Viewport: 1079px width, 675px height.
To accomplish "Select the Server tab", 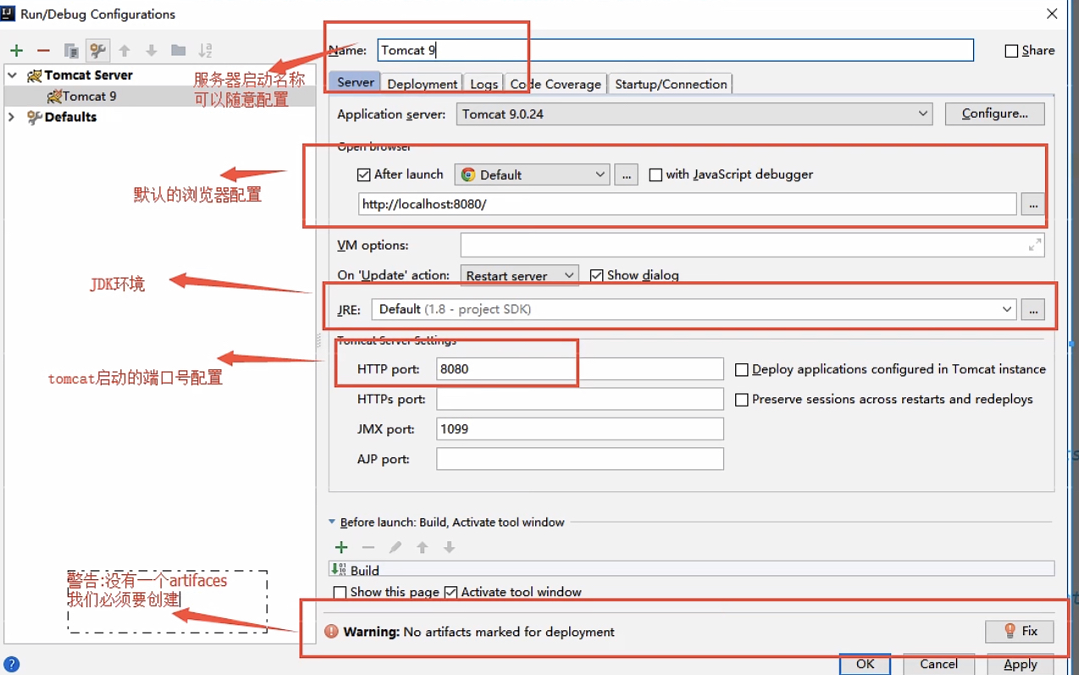I will pos(356,82).
